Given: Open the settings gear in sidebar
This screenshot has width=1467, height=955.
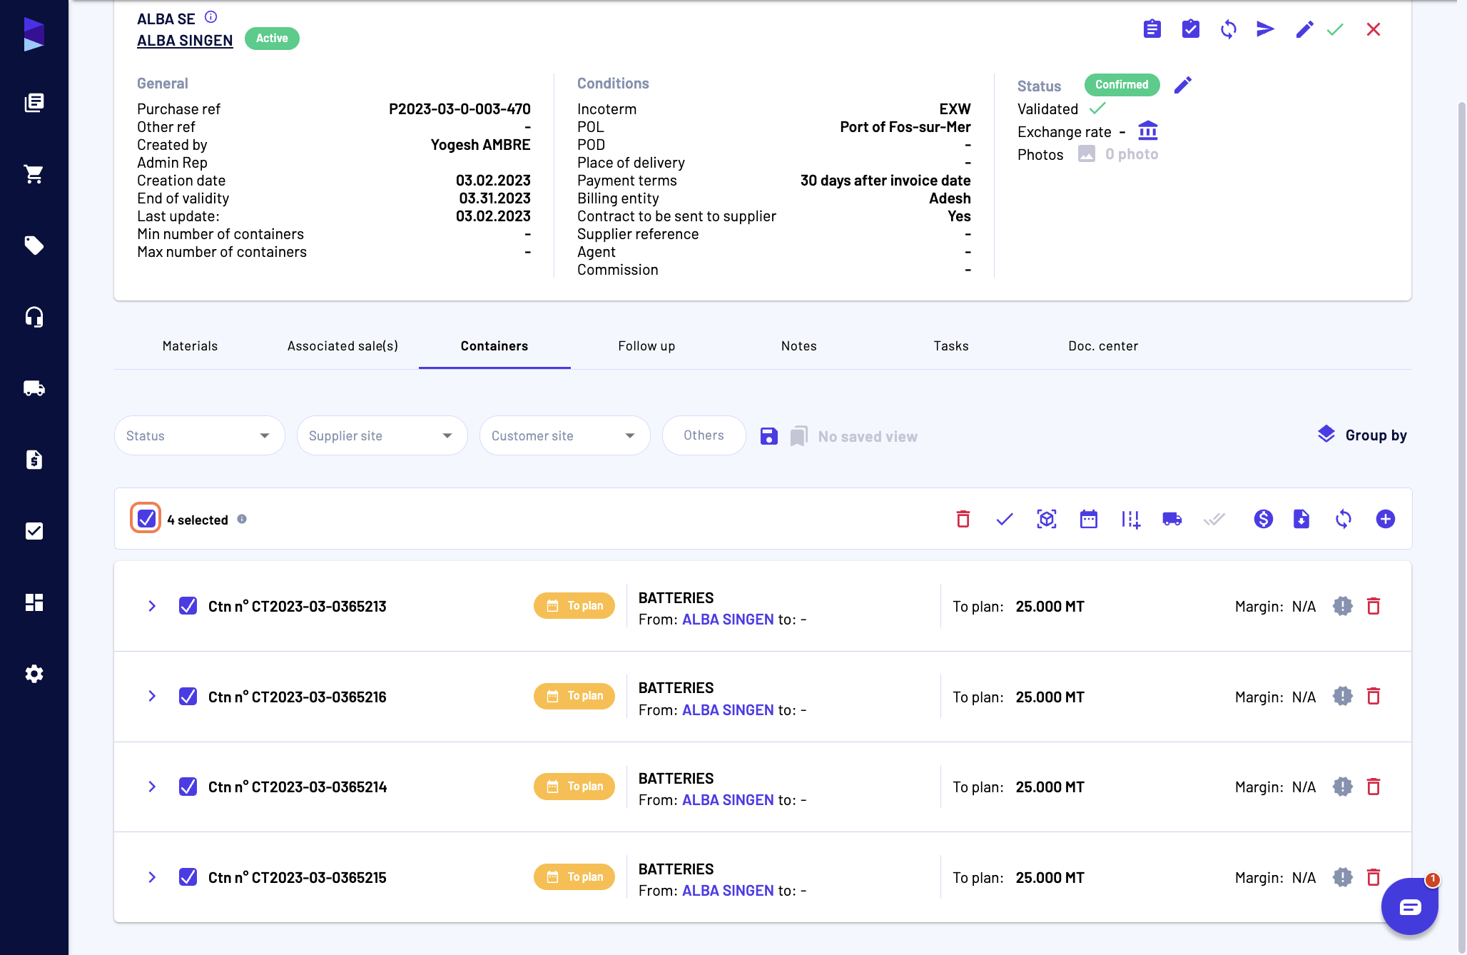Looking at the screenshot, I should tap(34, 674).
